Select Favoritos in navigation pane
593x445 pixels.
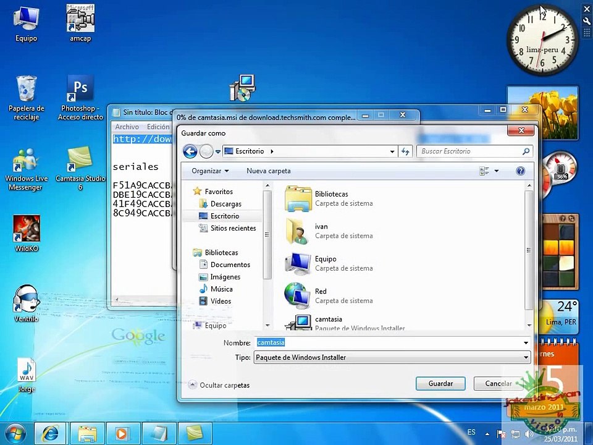click(x=213, y=192)
